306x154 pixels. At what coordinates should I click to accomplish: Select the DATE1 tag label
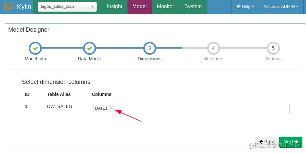click(x=101, y=108)
